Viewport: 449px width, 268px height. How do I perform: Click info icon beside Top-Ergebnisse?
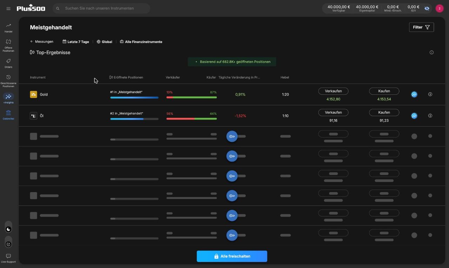pyautogui.click(x=431, y=52)
